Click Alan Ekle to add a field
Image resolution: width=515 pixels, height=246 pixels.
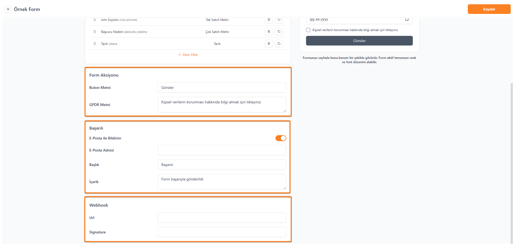point(188,55)
